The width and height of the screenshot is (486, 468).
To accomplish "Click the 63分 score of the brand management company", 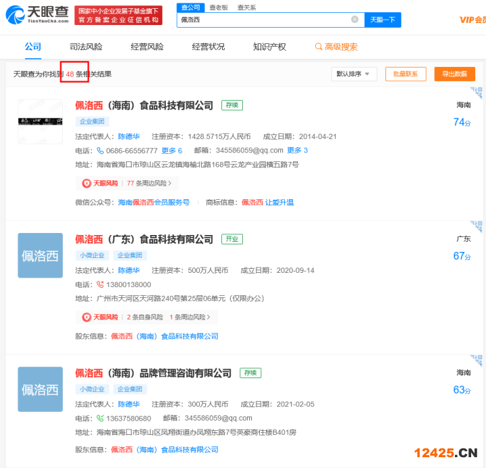I will click(462, 390).
